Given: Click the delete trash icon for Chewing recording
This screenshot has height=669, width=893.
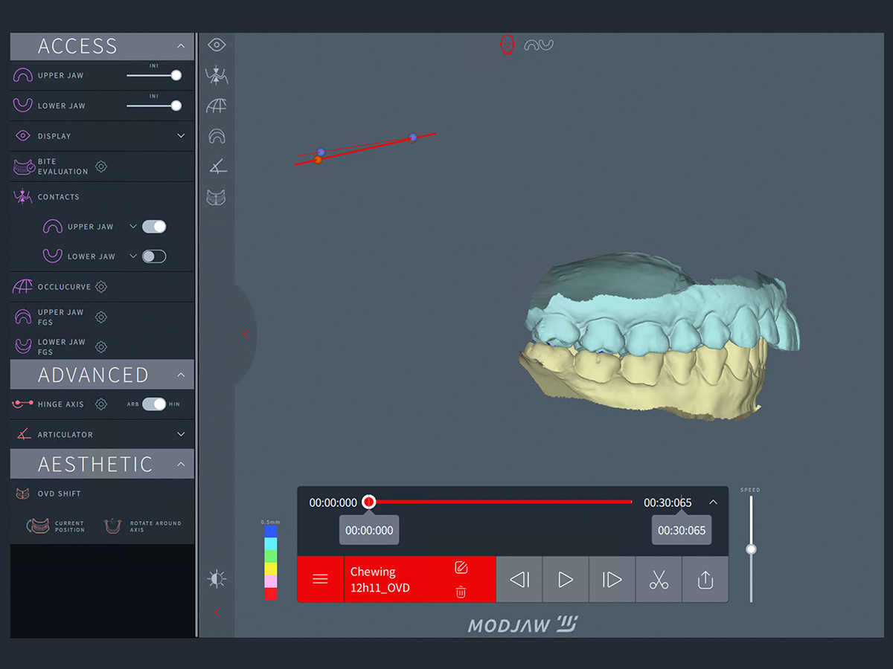Looking at the screenshot, I should point(461,592).
